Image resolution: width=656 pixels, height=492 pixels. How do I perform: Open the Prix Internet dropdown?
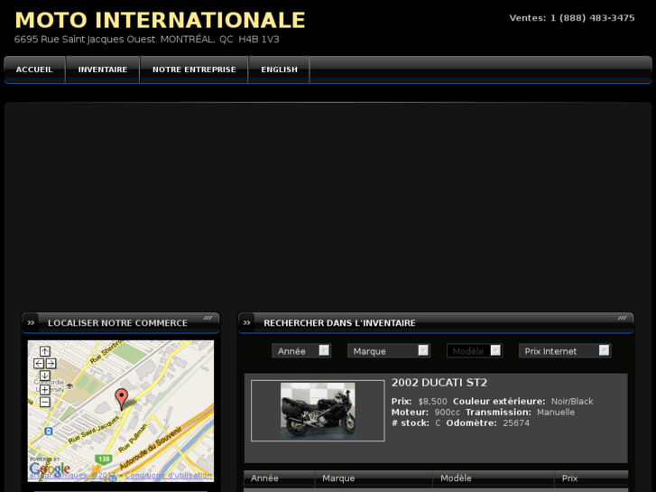point(565,351)
